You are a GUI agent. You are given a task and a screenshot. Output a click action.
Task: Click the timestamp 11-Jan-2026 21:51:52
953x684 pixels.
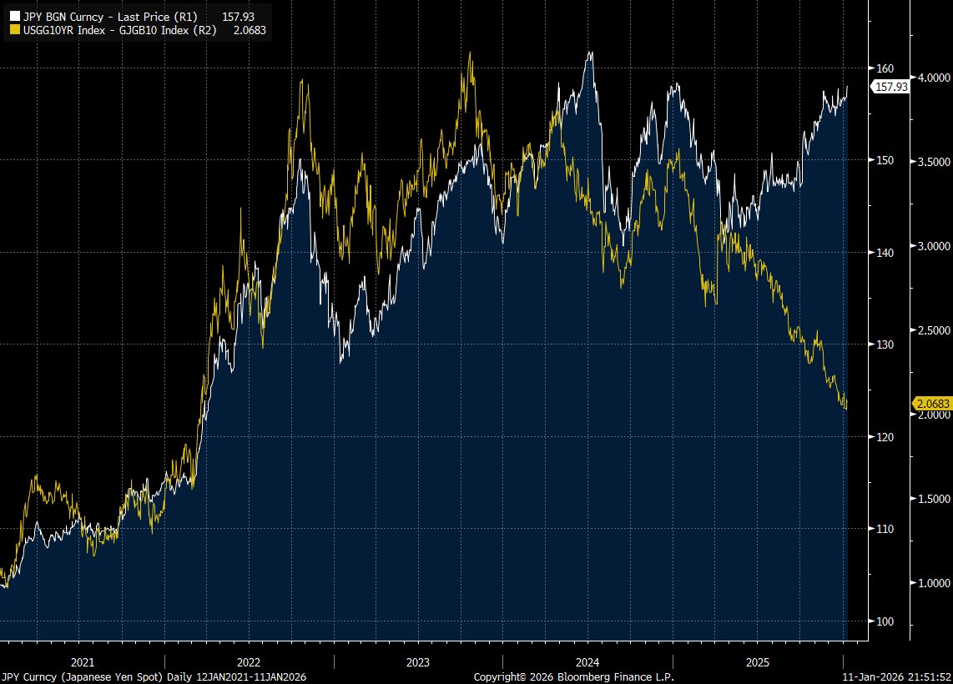pos(896,677)
